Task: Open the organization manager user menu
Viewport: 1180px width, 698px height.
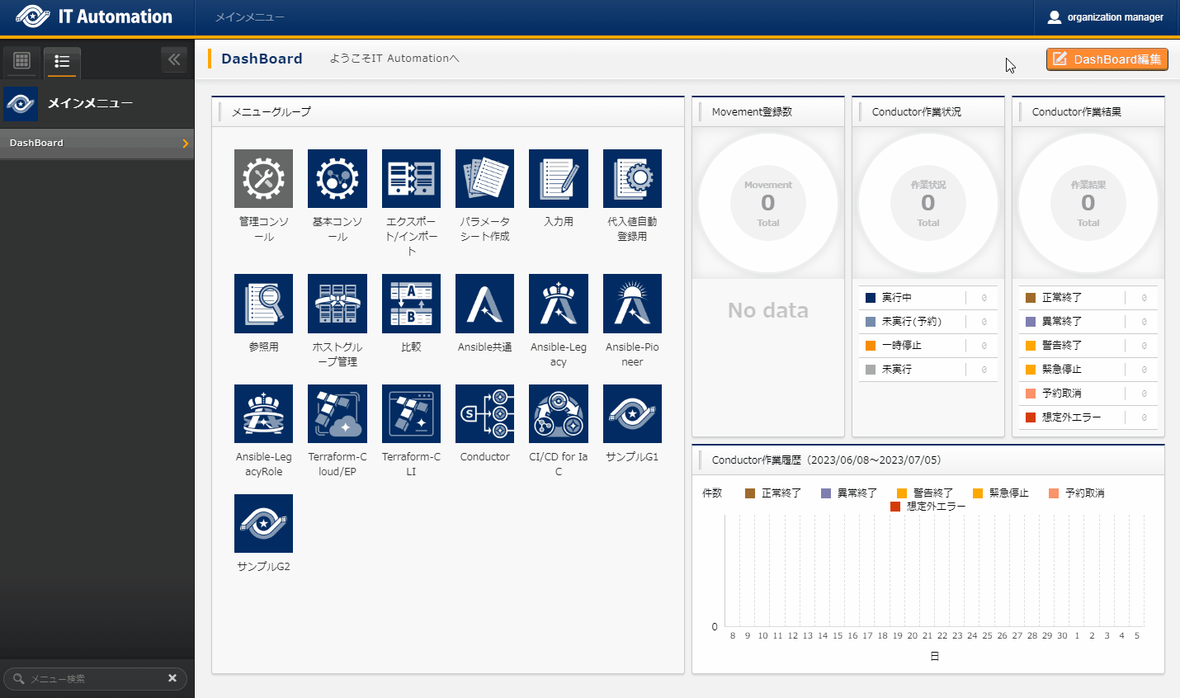Action: tap(1106, 17)
